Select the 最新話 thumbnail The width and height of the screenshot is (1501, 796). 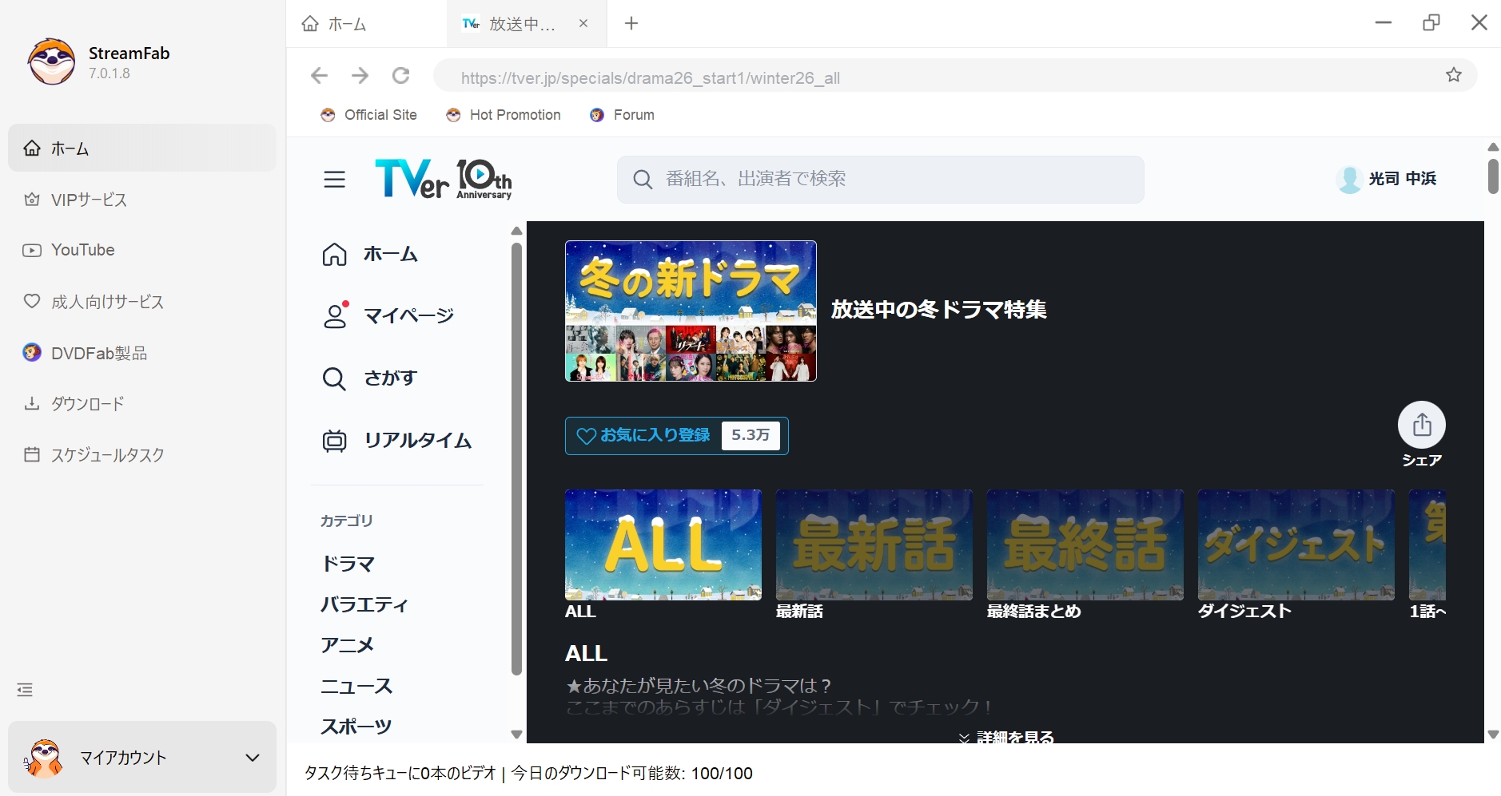click(x=874, y=545)
